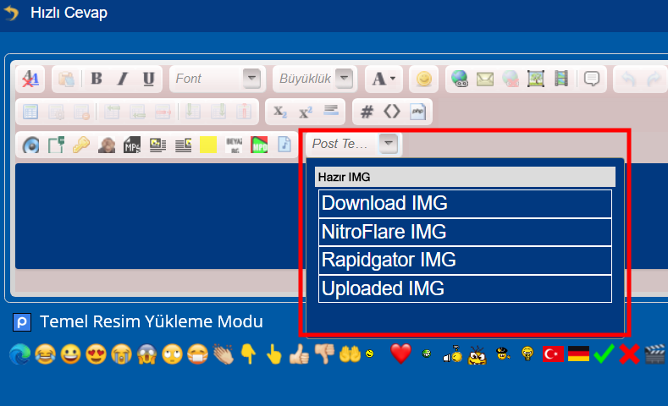Insert the face with medical mask emoji
This screenshot has height=406, width=668.
197,354
